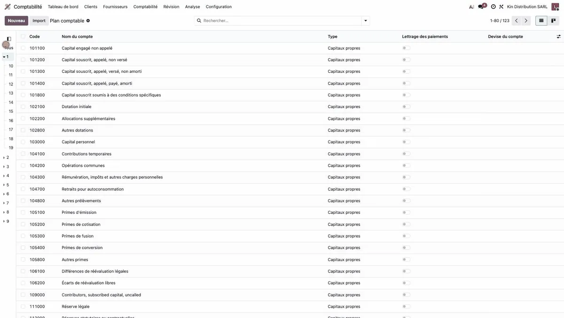The height and width of the screenshot is (318, 564).
Task: Open the debug tools icon
Action: click(x=501, y=7)
